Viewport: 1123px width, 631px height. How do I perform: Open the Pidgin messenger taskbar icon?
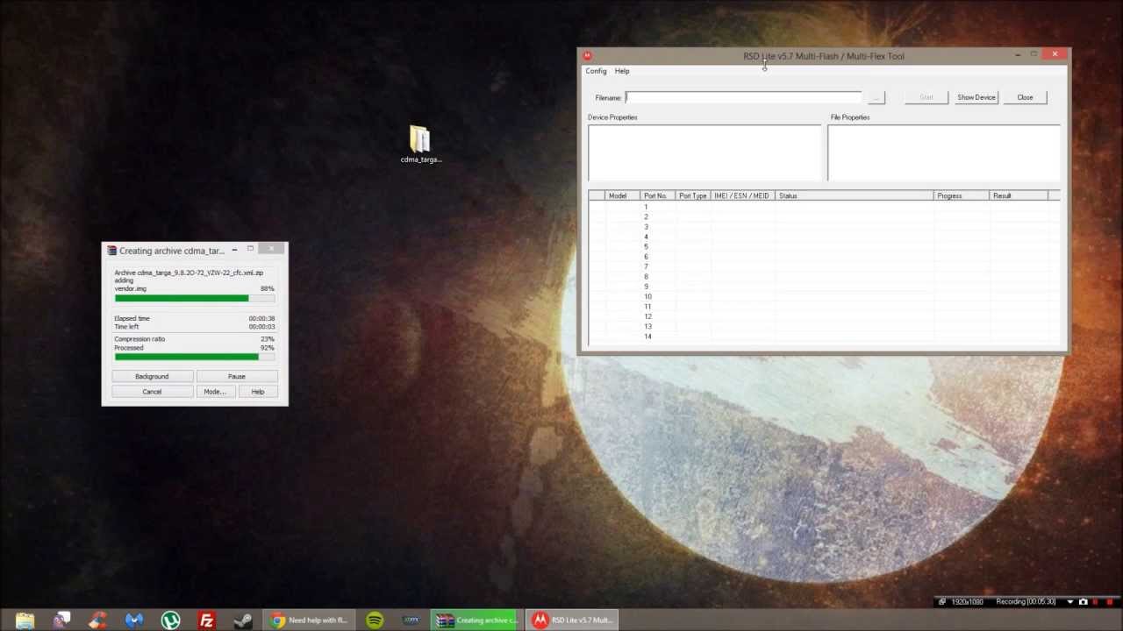pos(61,620)
